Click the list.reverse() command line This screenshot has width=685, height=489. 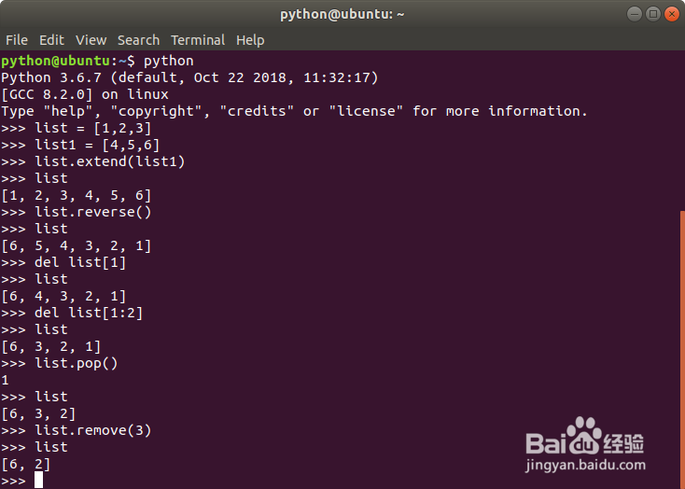pyautogui.click(x=93, y=212)
